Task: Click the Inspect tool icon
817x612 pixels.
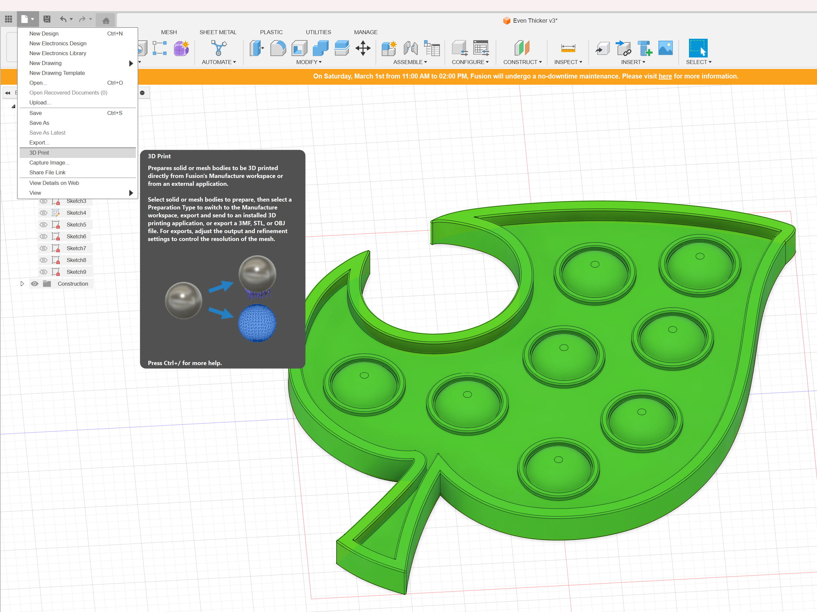Action: [x=568, y=48]
